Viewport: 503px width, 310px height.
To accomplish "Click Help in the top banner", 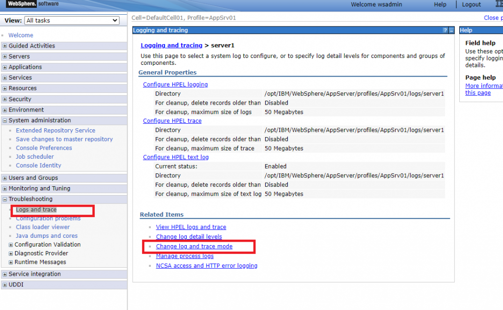I will (440, 4).
